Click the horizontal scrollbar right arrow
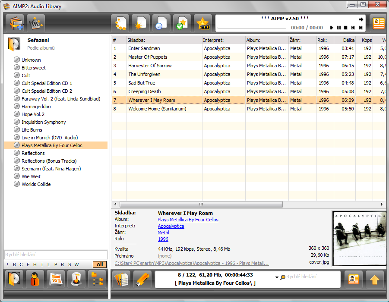 [x=382, y=204]
